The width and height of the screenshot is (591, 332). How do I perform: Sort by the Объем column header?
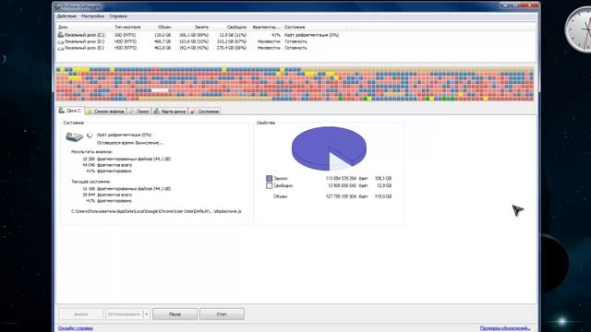(x=164, y=27)
